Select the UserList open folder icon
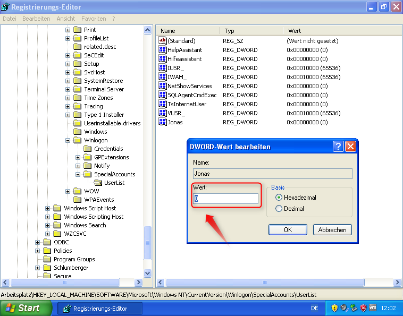403x316 pixels. pyautogui.click(x=98, y=183)
